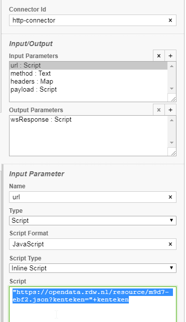This screenshot has width=186, height=322.
Task: Click the Input Parameters list resize handle
Action: point(173,99)
